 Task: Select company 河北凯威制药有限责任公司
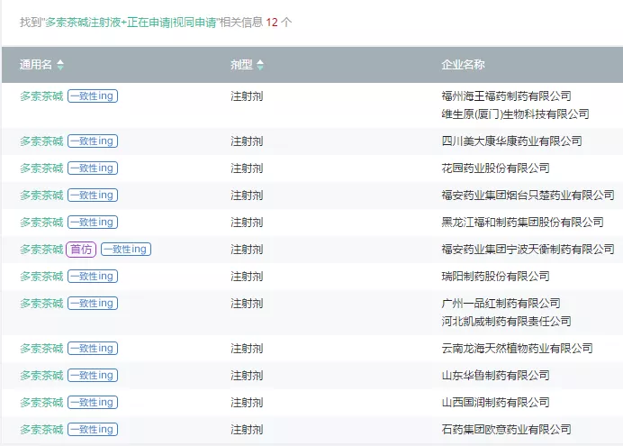(506, 321)
